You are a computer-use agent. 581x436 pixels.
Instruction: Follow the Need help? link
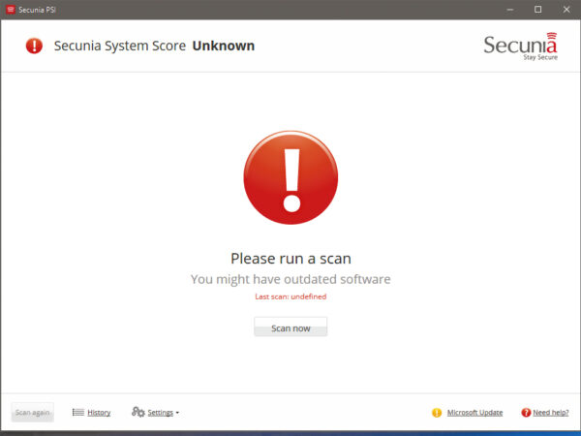pyautogui.click(x=550, y=413)
